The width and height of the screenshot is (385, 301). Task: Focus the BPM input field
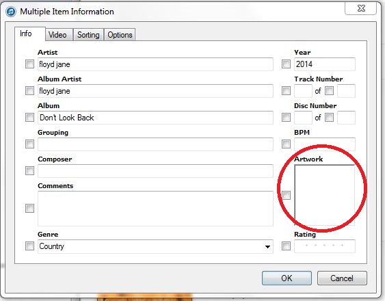[325, 144]
